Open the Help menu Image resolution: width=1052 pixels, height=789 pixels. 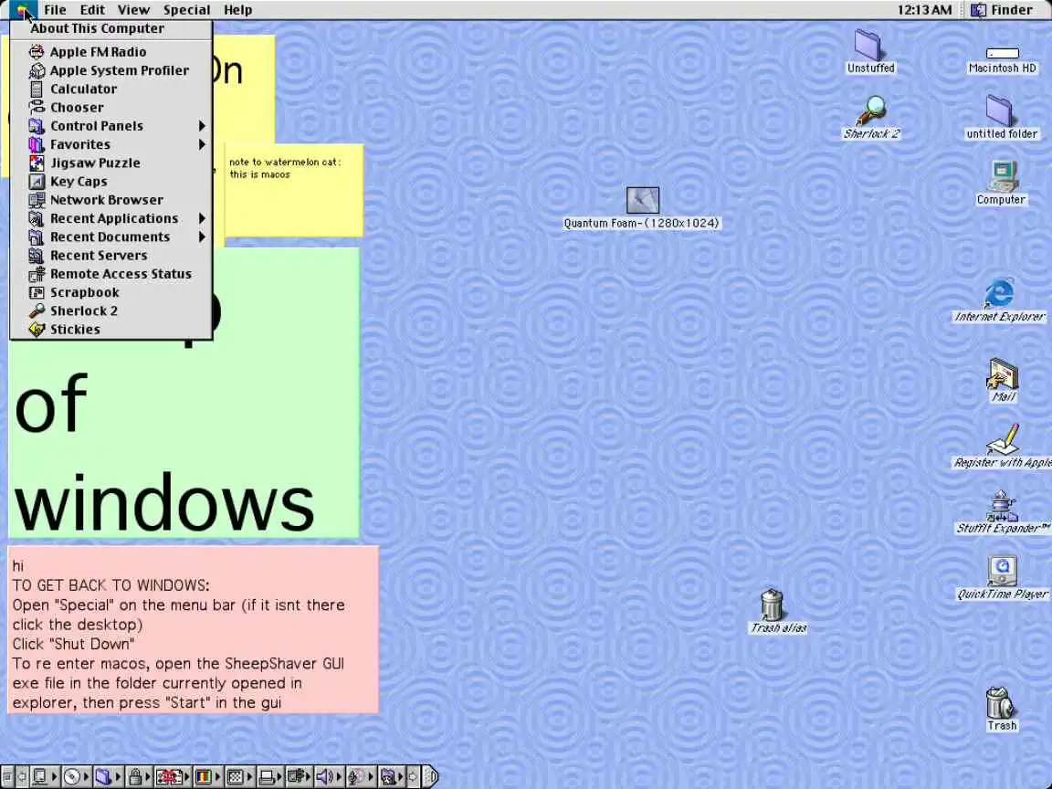click(237, 9)
